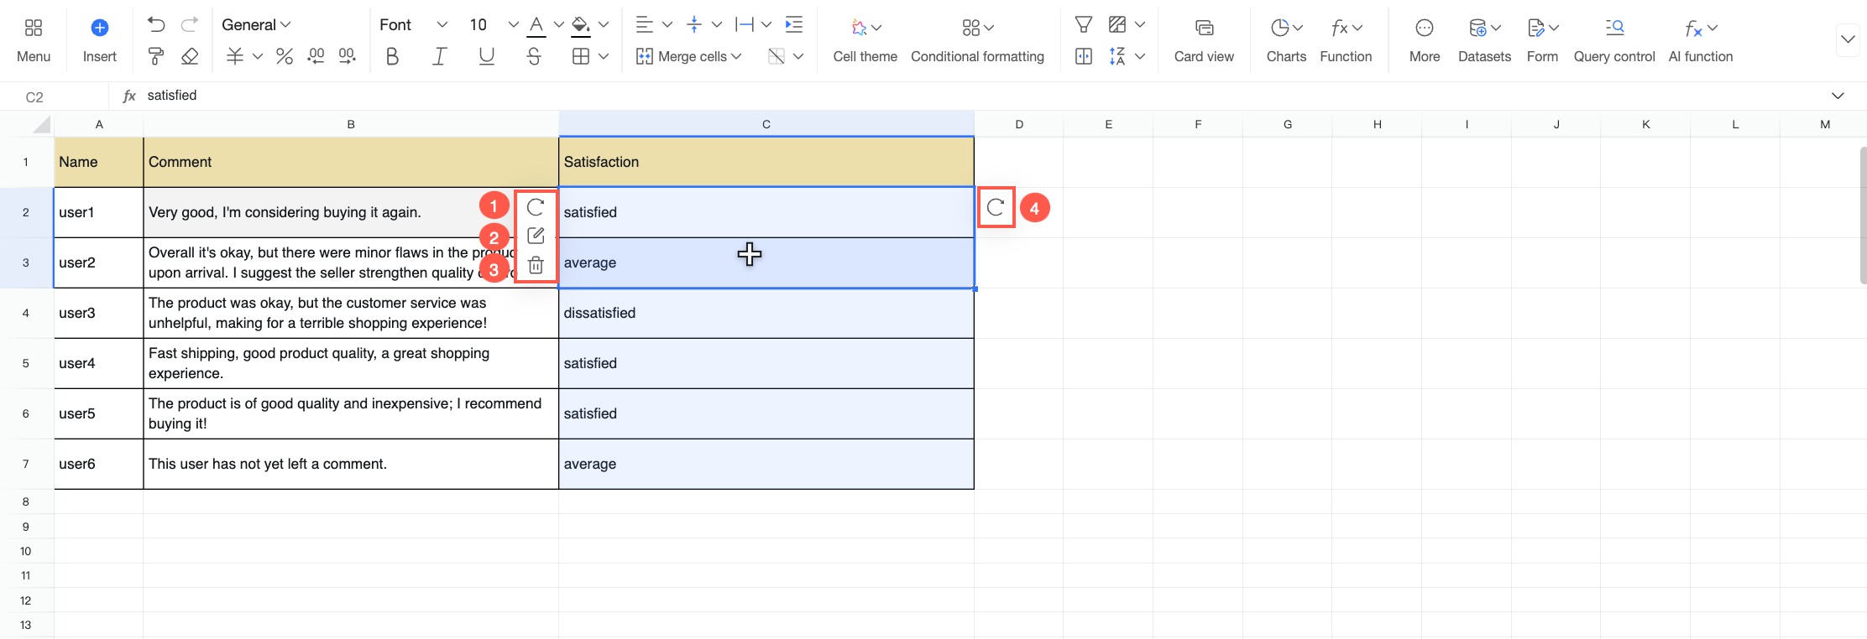This screenshot has width=1867, height=639.
Task: Open the font size dropdown
Action: pos(513,25)
